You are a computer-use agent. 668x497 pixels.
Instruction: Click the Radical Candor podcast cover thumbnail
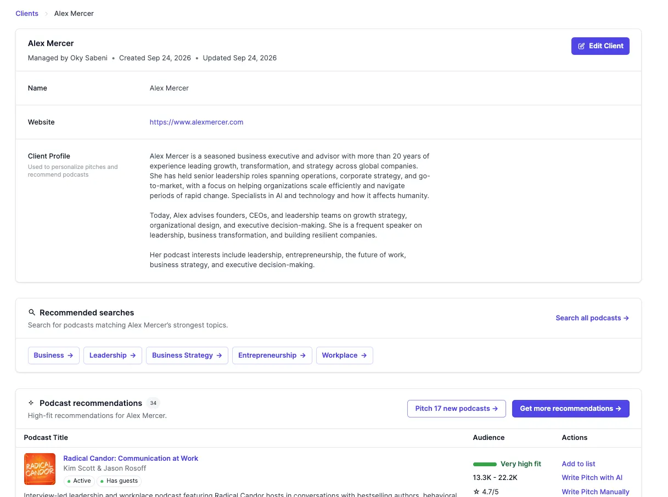click(40, 469)
